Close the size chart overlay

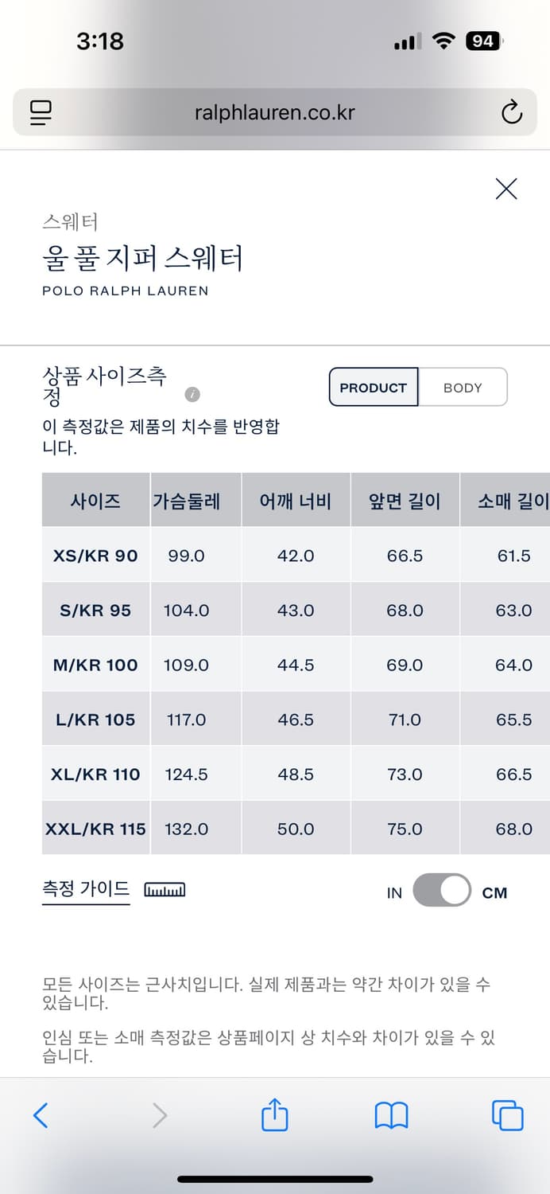(505, 189)
